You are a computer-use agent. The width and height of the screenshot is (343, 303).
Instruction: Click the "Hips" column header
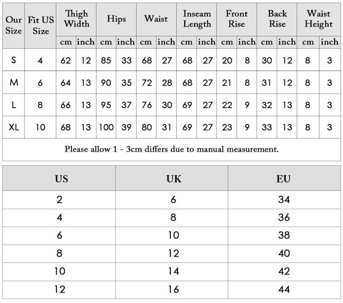pos(117,19)
